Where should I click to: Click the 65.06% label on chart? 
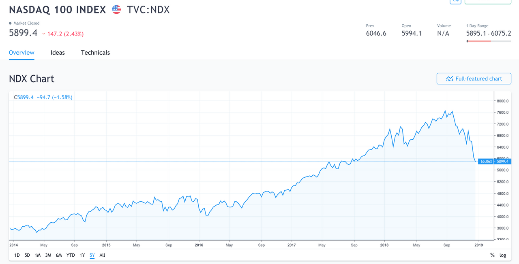486,161
